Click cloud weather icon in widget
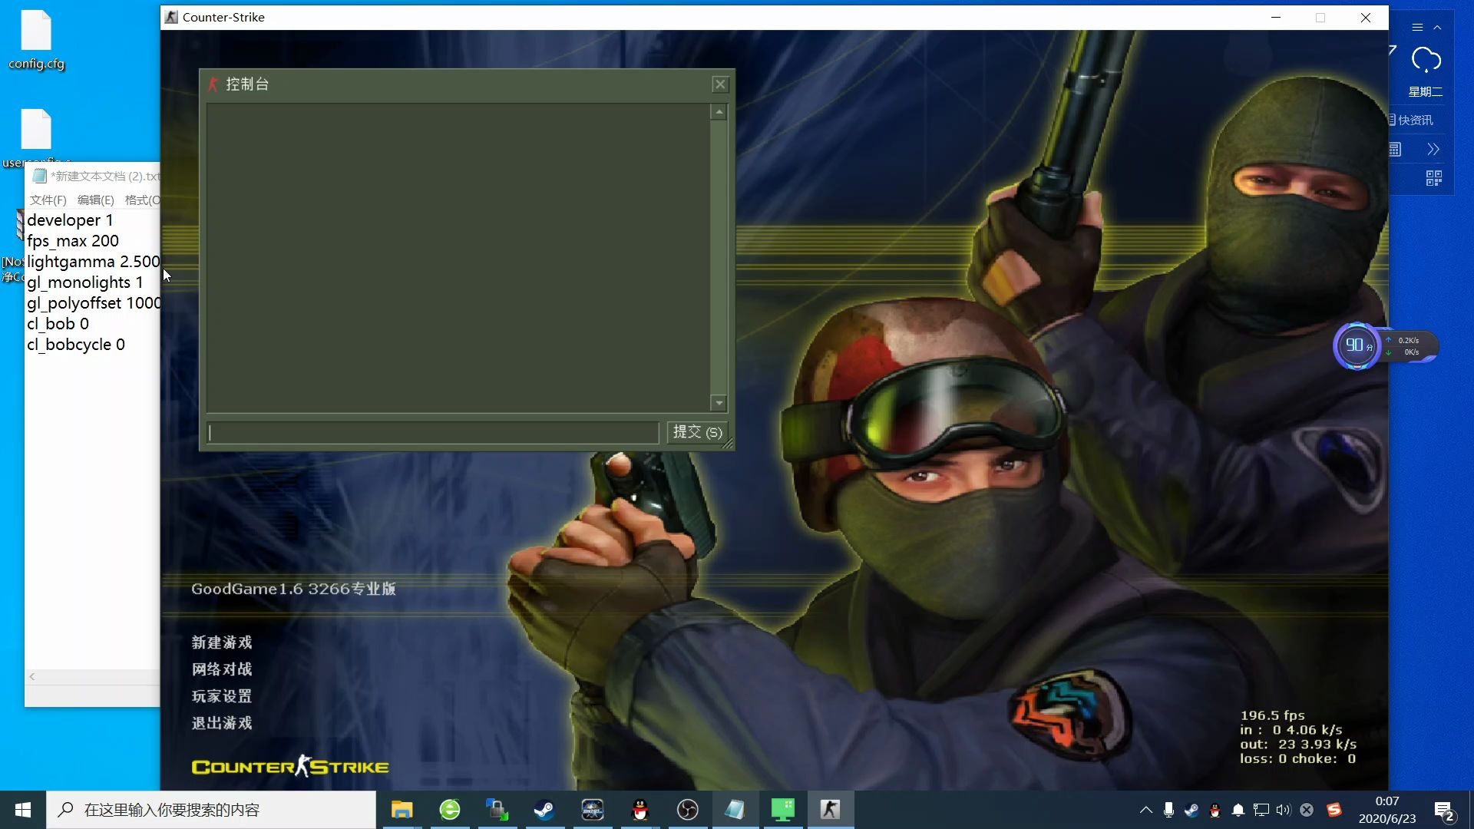The image size is (1474, 829). pos(1426,60)
